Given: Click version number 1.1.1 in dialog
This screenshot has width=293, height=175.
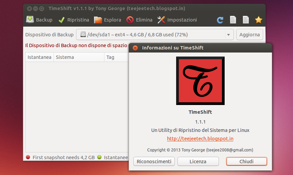Looking at the screenshot, I should point(200,122).
